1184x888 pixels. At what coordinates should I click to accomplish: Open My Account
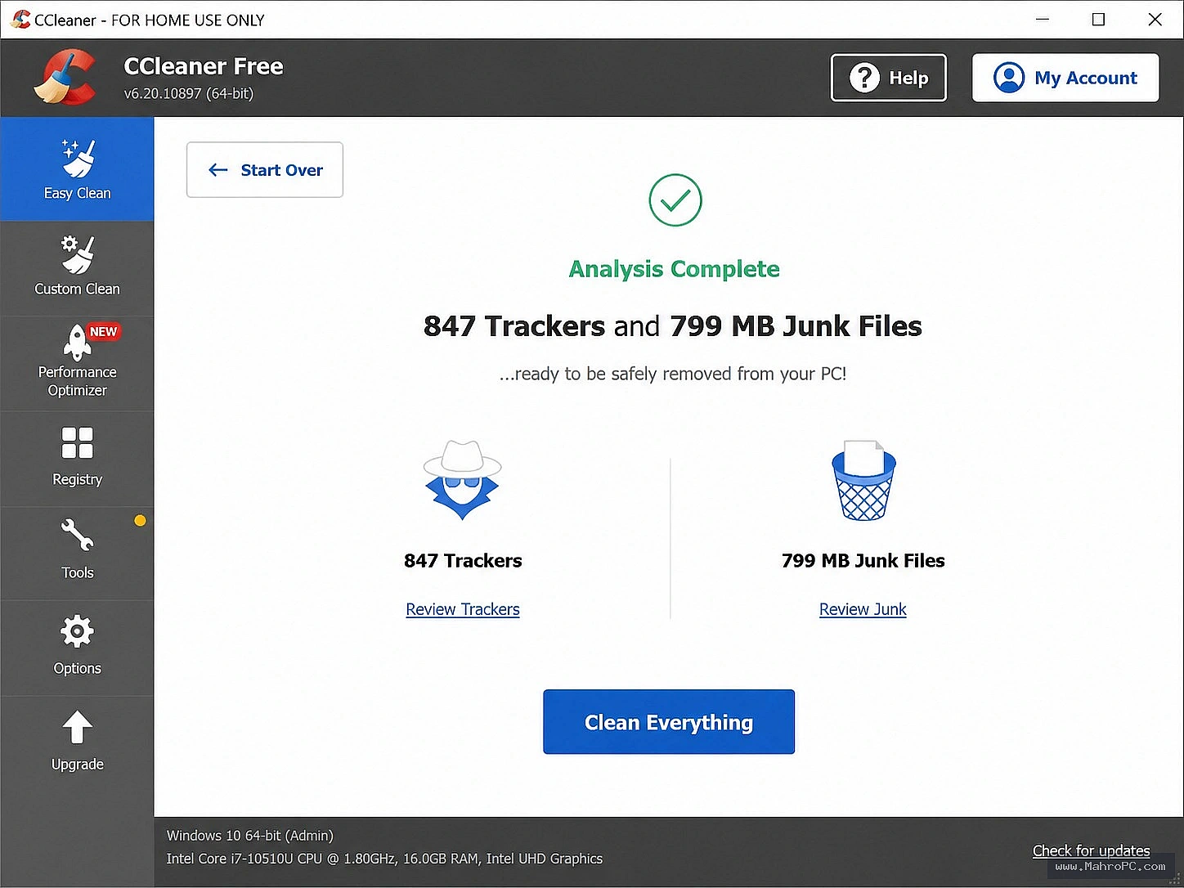[1065, 78]
